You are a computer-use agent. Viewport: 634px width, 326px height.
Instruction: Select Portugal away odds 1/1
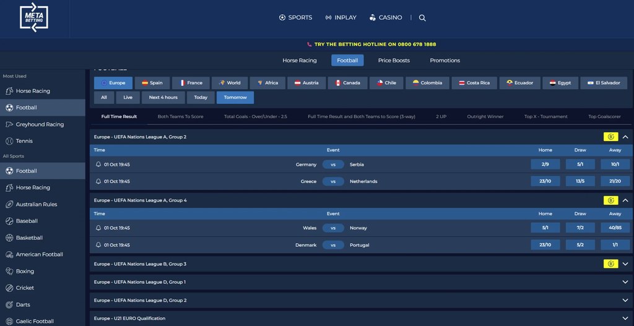[615, 245]
